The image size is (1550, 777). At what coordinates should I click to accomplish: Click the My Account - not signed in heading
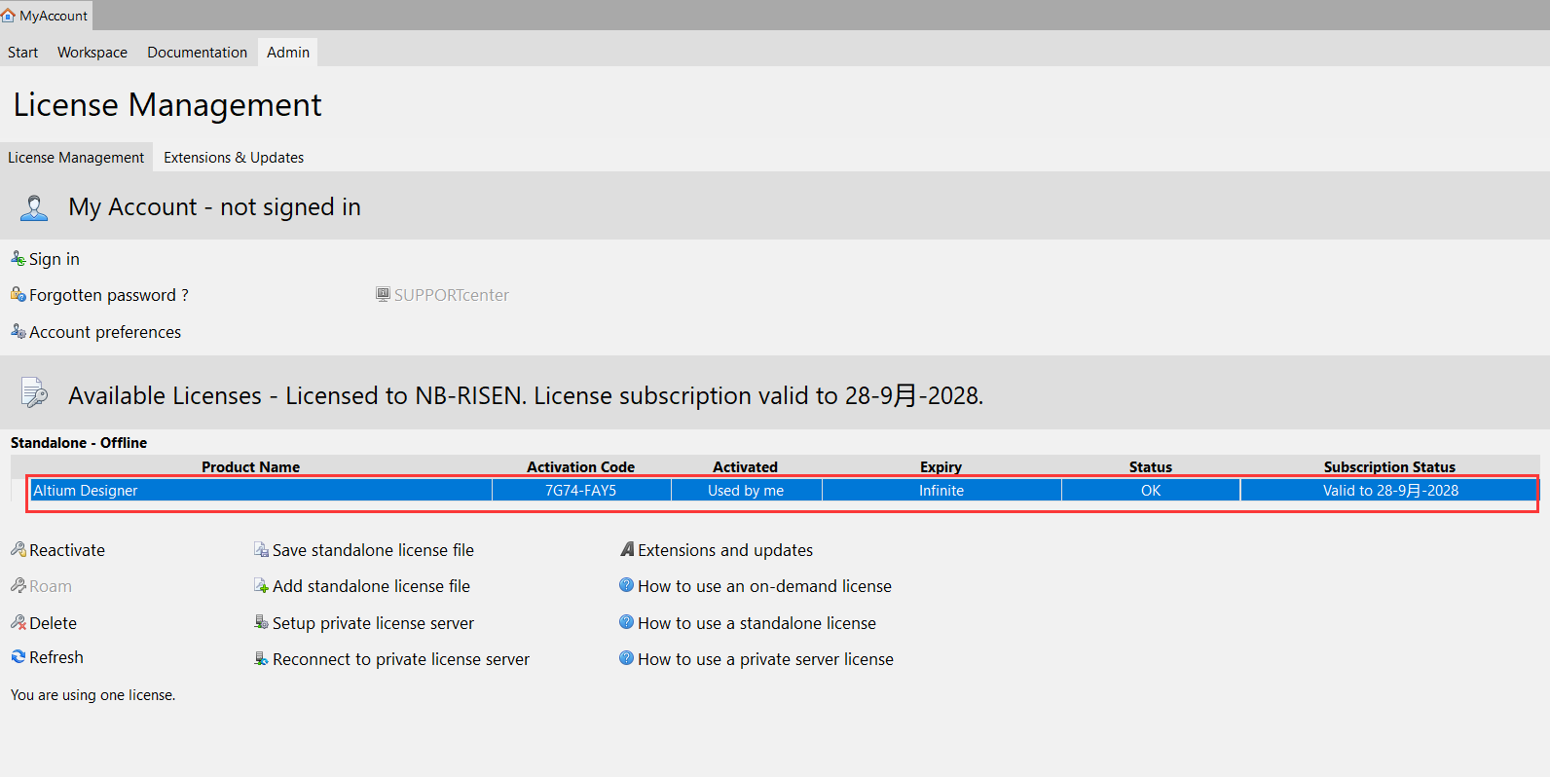(214, 207)
